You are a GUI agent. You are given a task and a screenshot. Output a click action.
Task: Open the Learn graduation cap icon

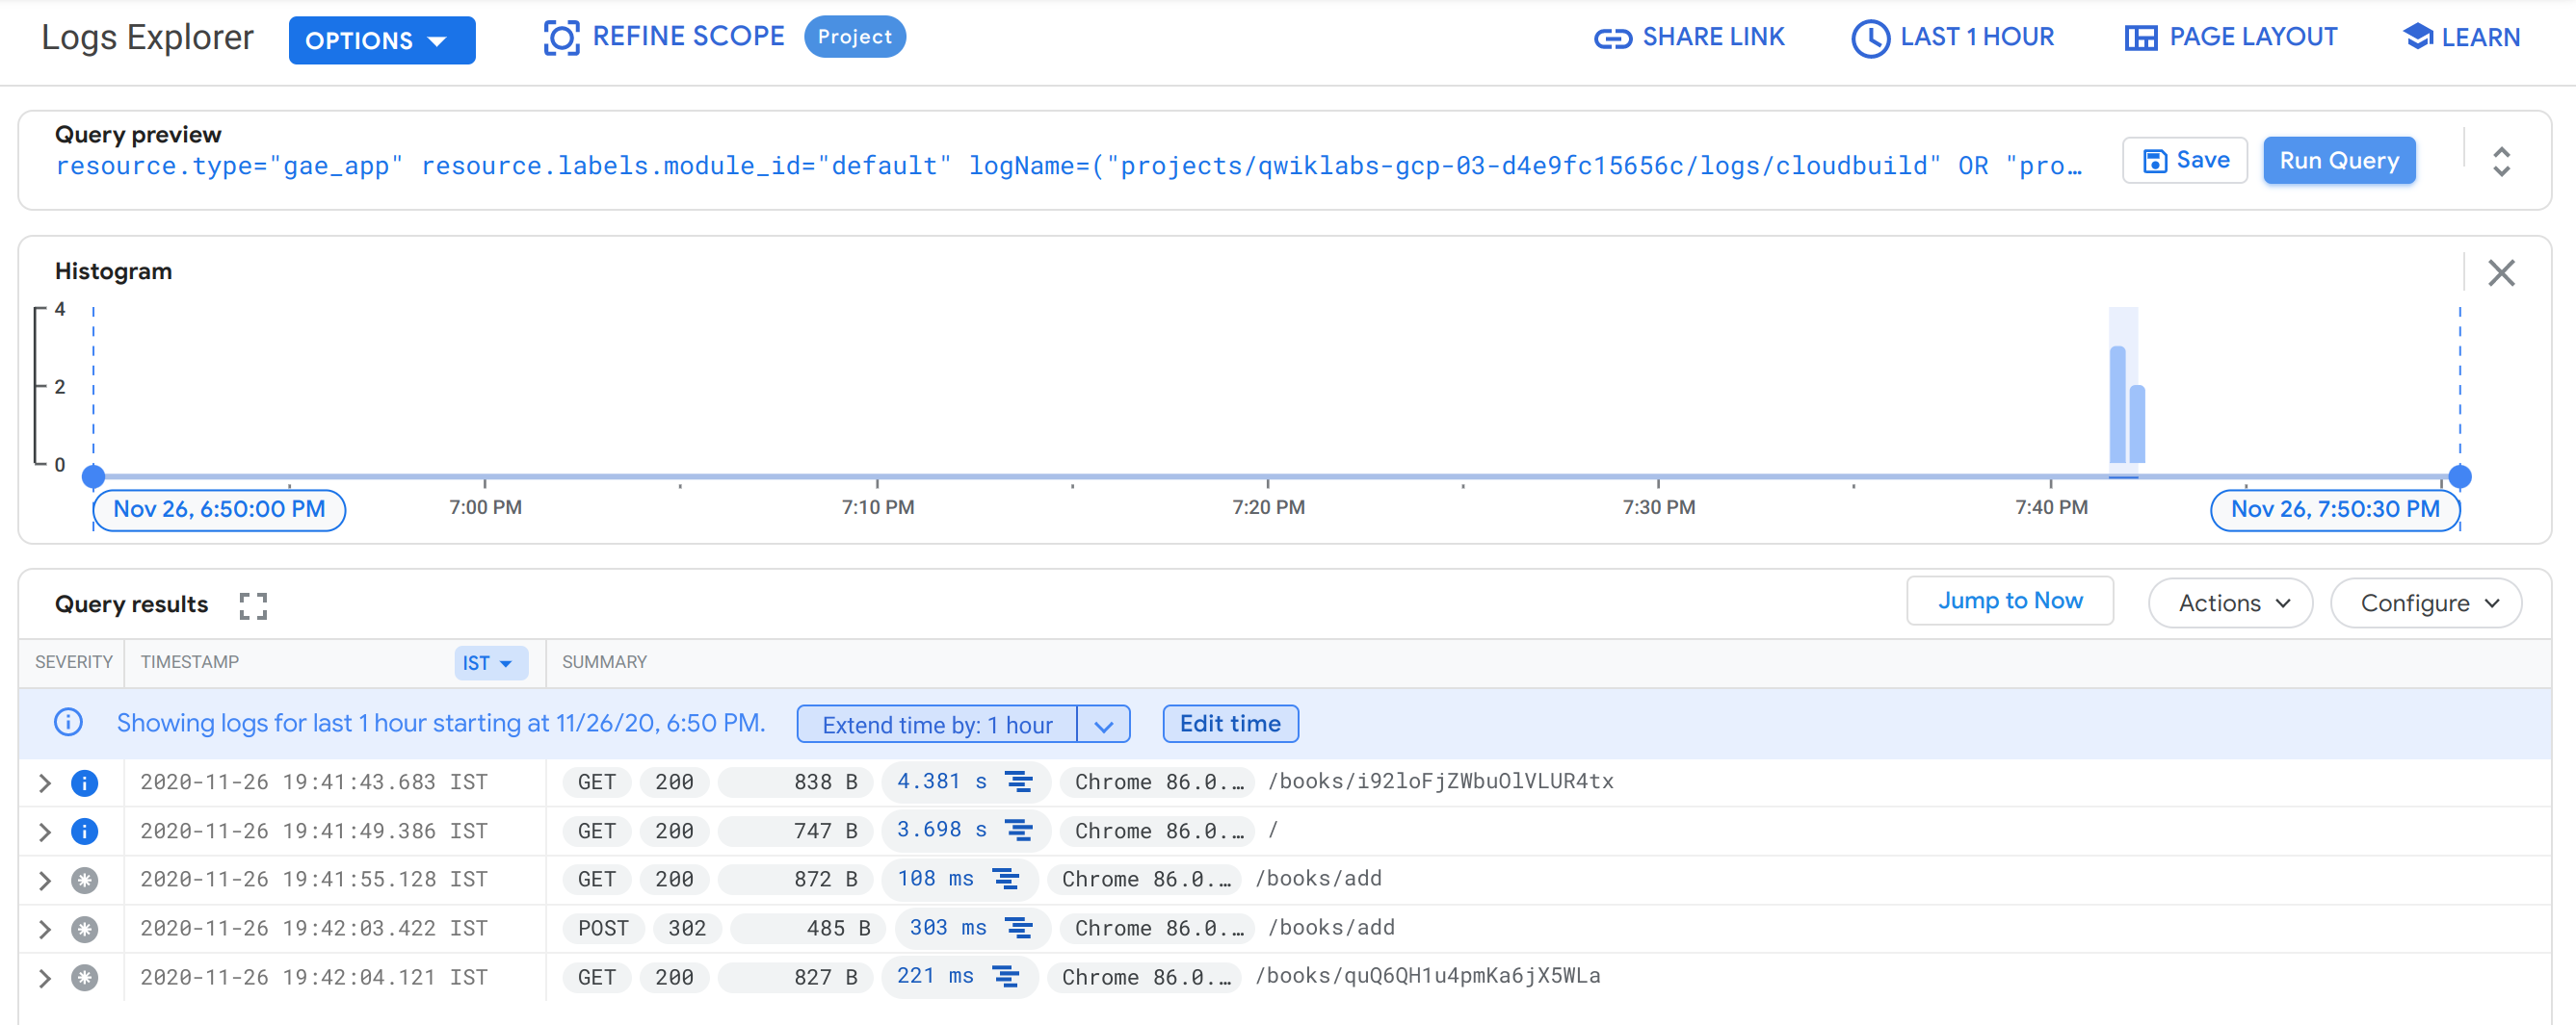tap(2417, 36)
